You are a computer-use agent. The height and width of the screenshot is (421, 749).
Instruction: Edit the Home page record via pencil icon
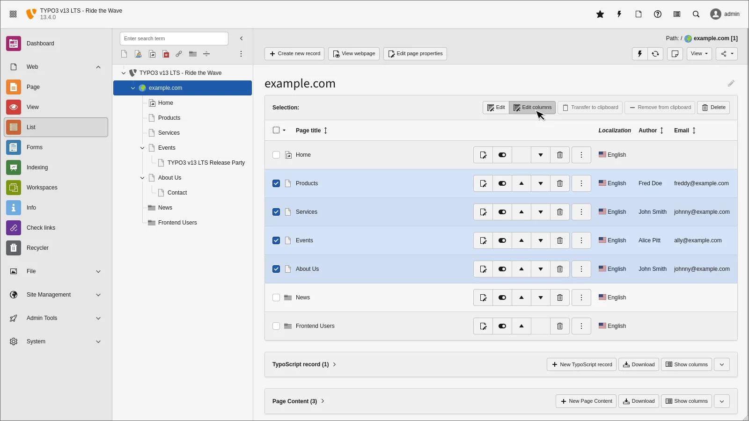point(483,154)
